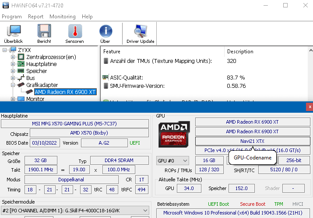Click the ASIC-Qualität value 83.7 %
This screenshot has width=313, height=218.
point(236,77)
